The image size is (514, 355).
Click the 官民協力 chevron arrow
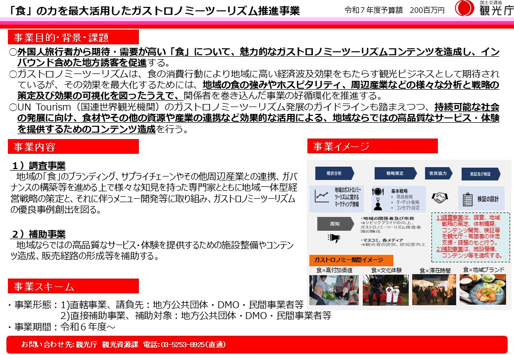click(438, 173)
